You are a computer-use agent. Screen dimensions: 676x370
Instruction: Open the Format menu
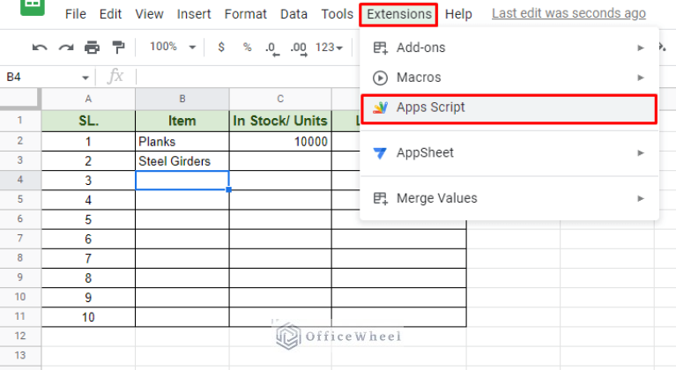[x=246, y=14]
